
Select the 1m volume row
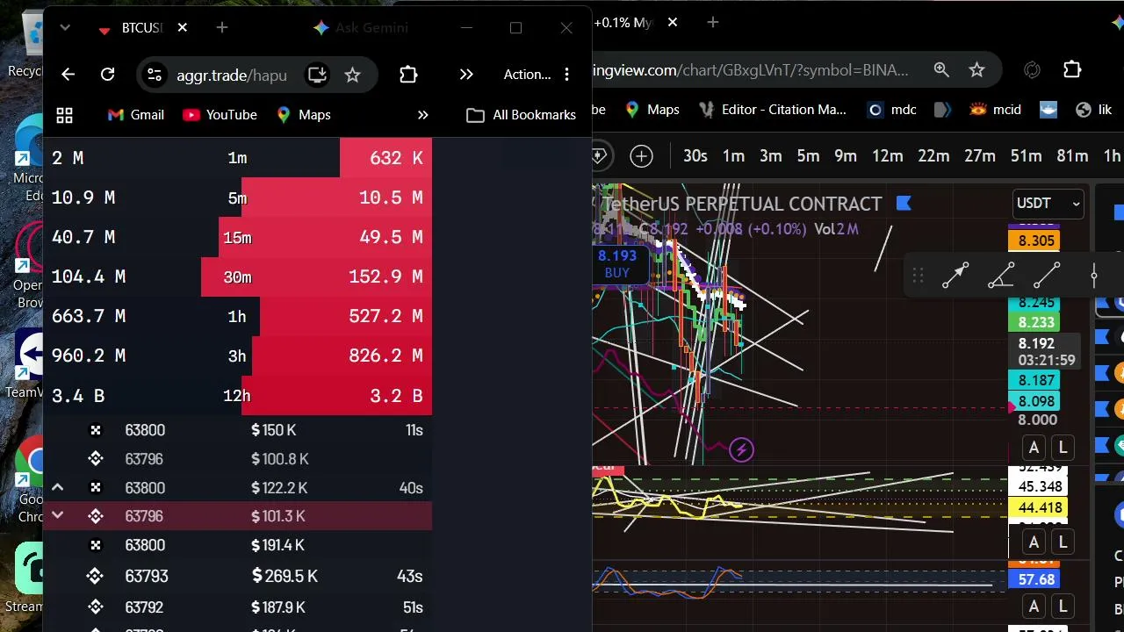(x=237, y=158)
